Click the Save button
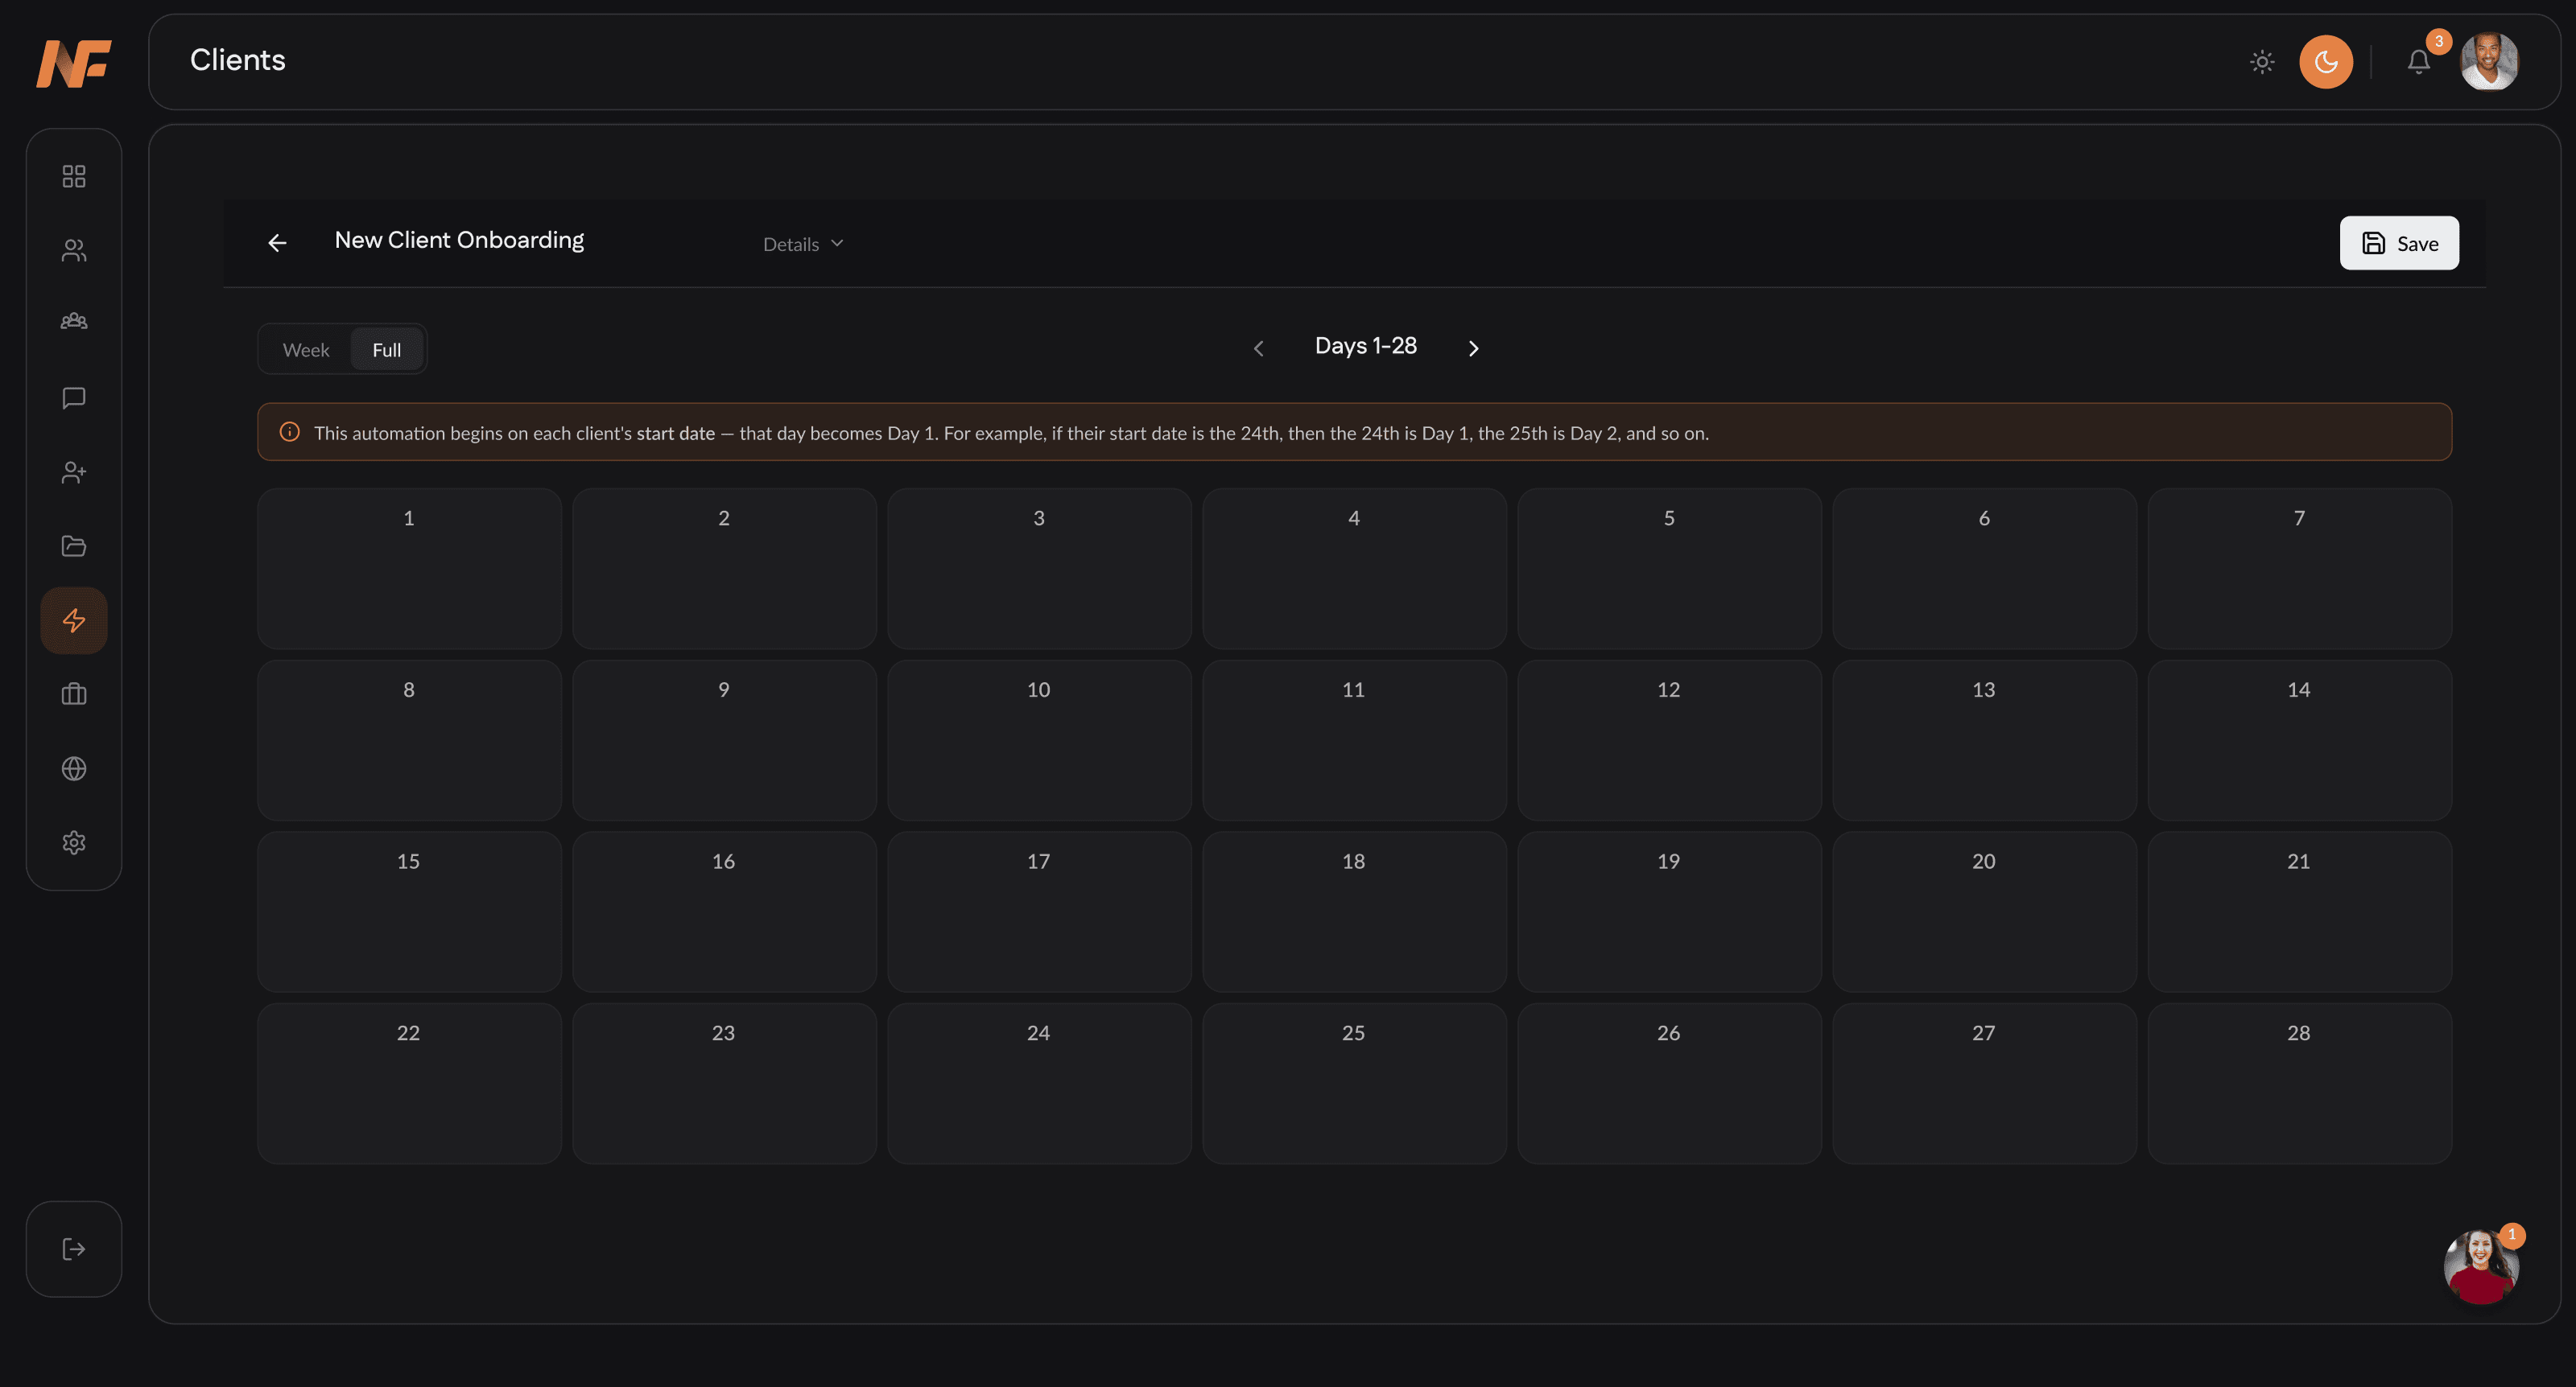The image size is (2576, 1387). click(2399, 243)
